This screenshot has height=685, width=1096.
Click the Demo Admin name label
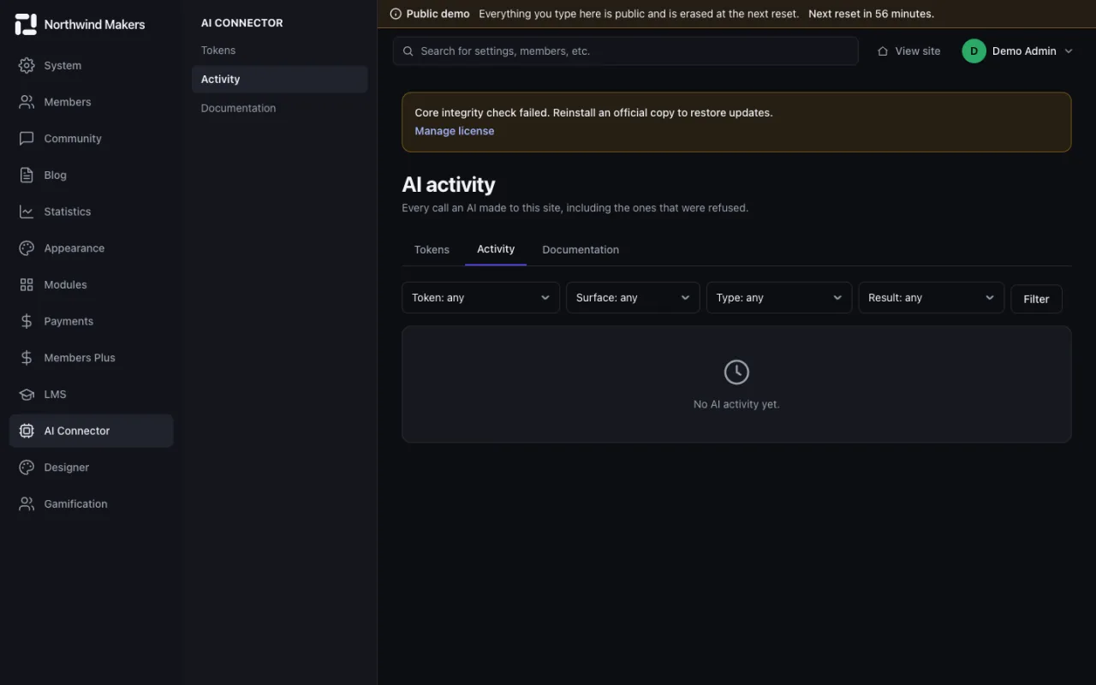pos(1024,51)
